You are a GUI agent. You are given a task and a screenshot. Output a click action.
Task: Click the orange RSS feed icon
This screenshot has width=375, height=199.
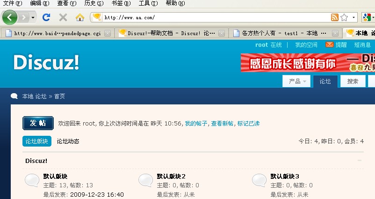(335, 17)
